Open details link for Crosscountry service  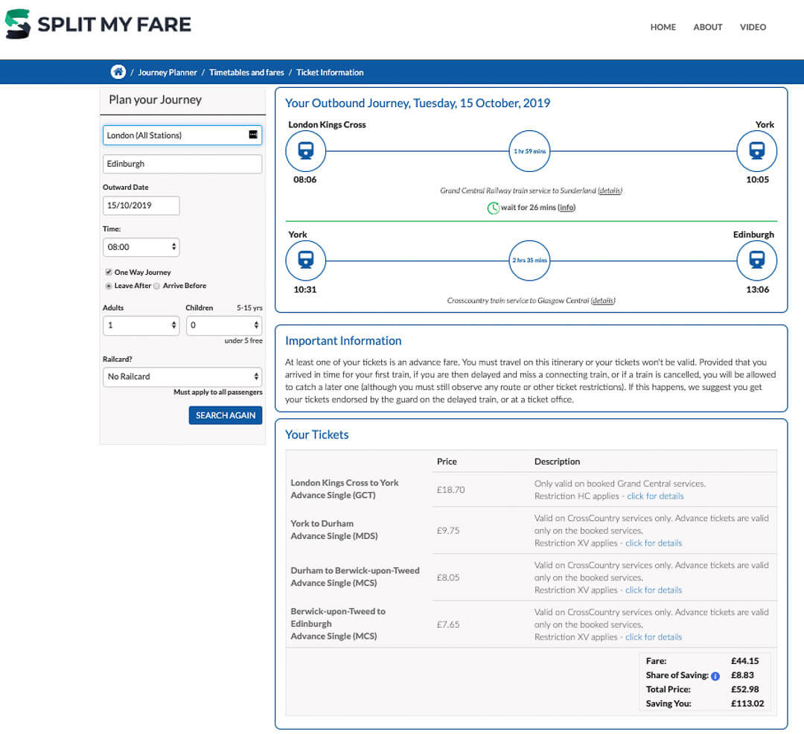tap(602, 300)
